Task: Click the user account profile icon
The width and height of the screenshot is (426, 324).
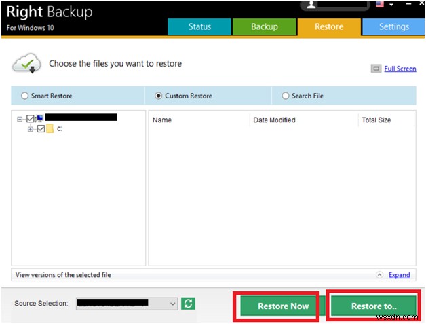Action: 311,5
